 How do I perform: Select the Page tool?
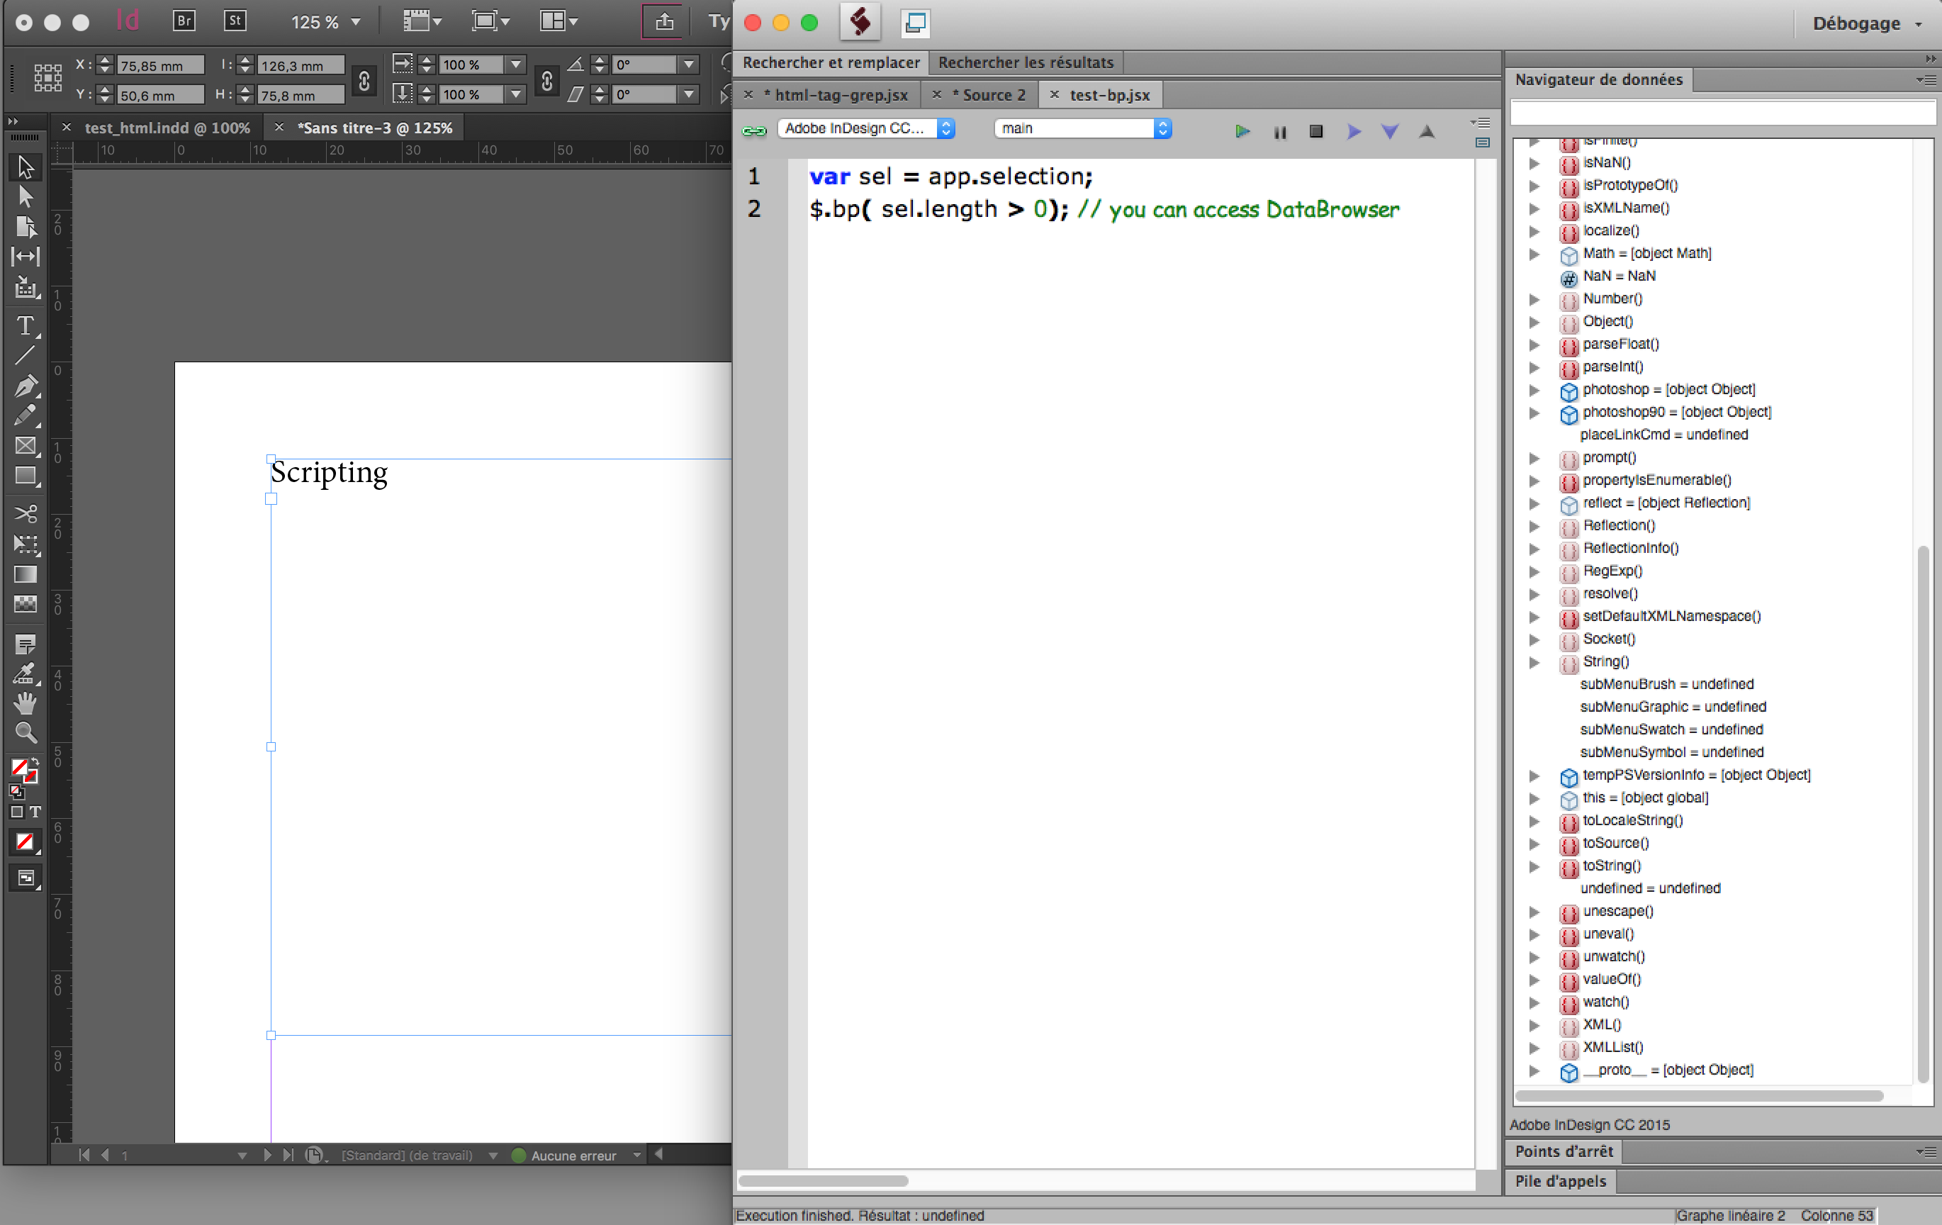(26, 227)
